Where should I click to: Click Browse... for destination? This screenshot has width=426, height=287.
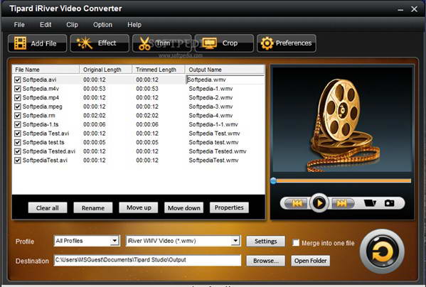pyautogui.click(x=266, y=261)
